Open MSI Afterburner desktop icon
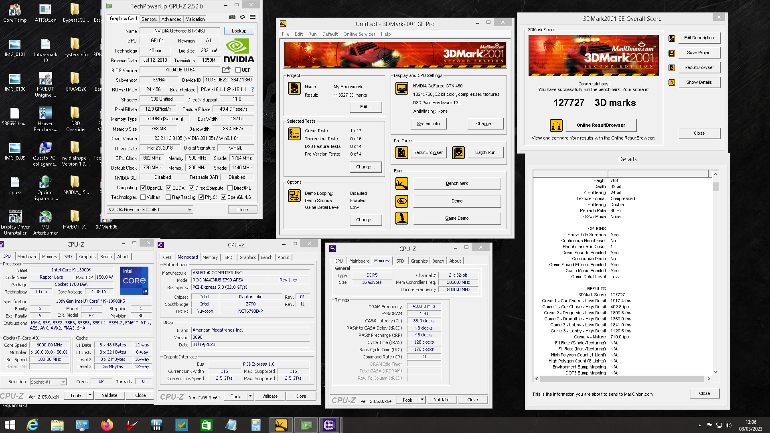 point(45,223)
